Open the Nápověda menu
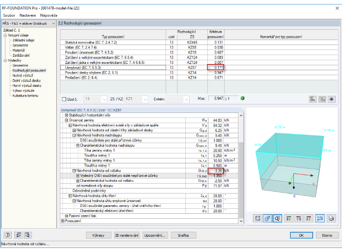Screen dimensions: 342x252 49,15
